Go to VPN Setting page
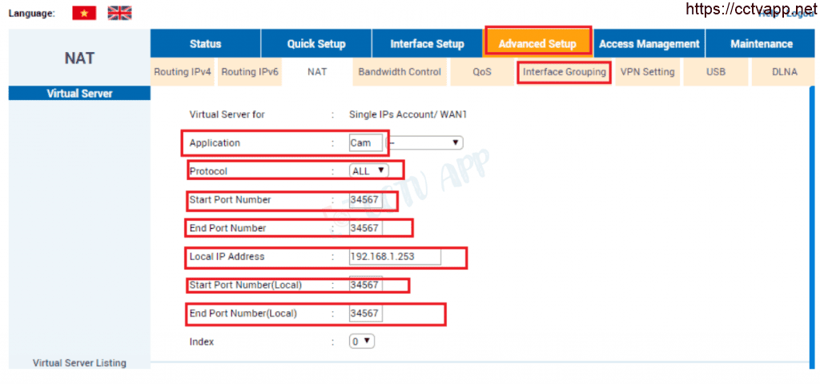820x384 pixels. [647, 72]
